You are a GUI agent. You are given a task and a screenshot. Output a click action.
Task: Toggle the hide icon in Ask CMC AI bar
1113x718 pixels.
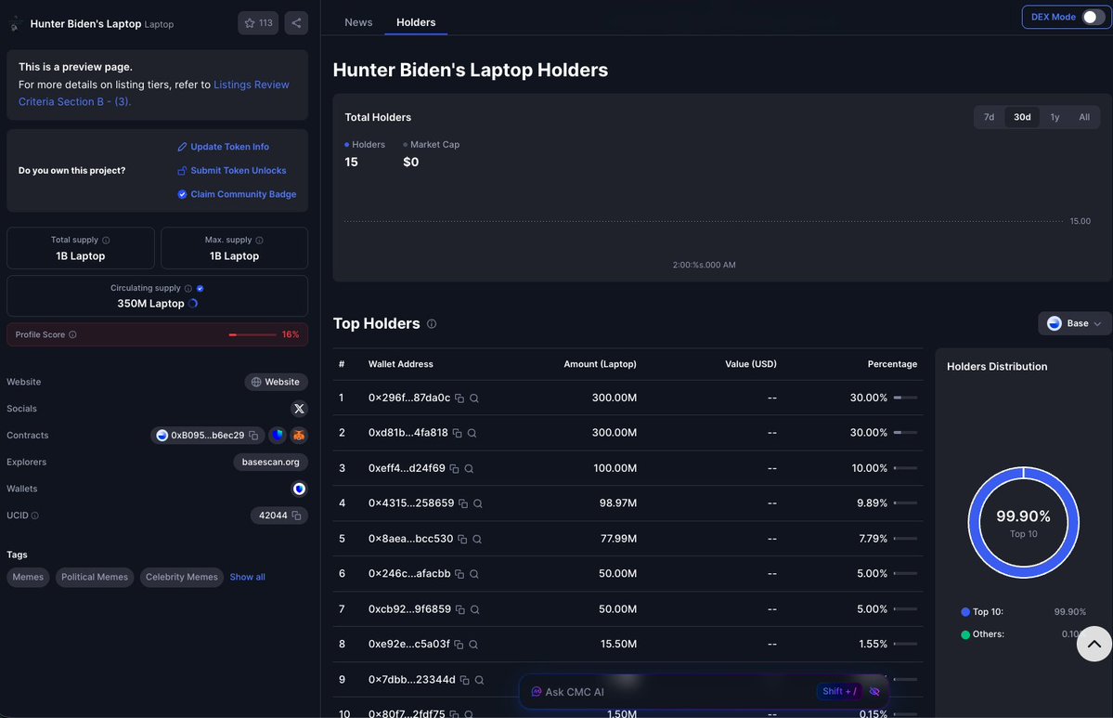(874, 692)
